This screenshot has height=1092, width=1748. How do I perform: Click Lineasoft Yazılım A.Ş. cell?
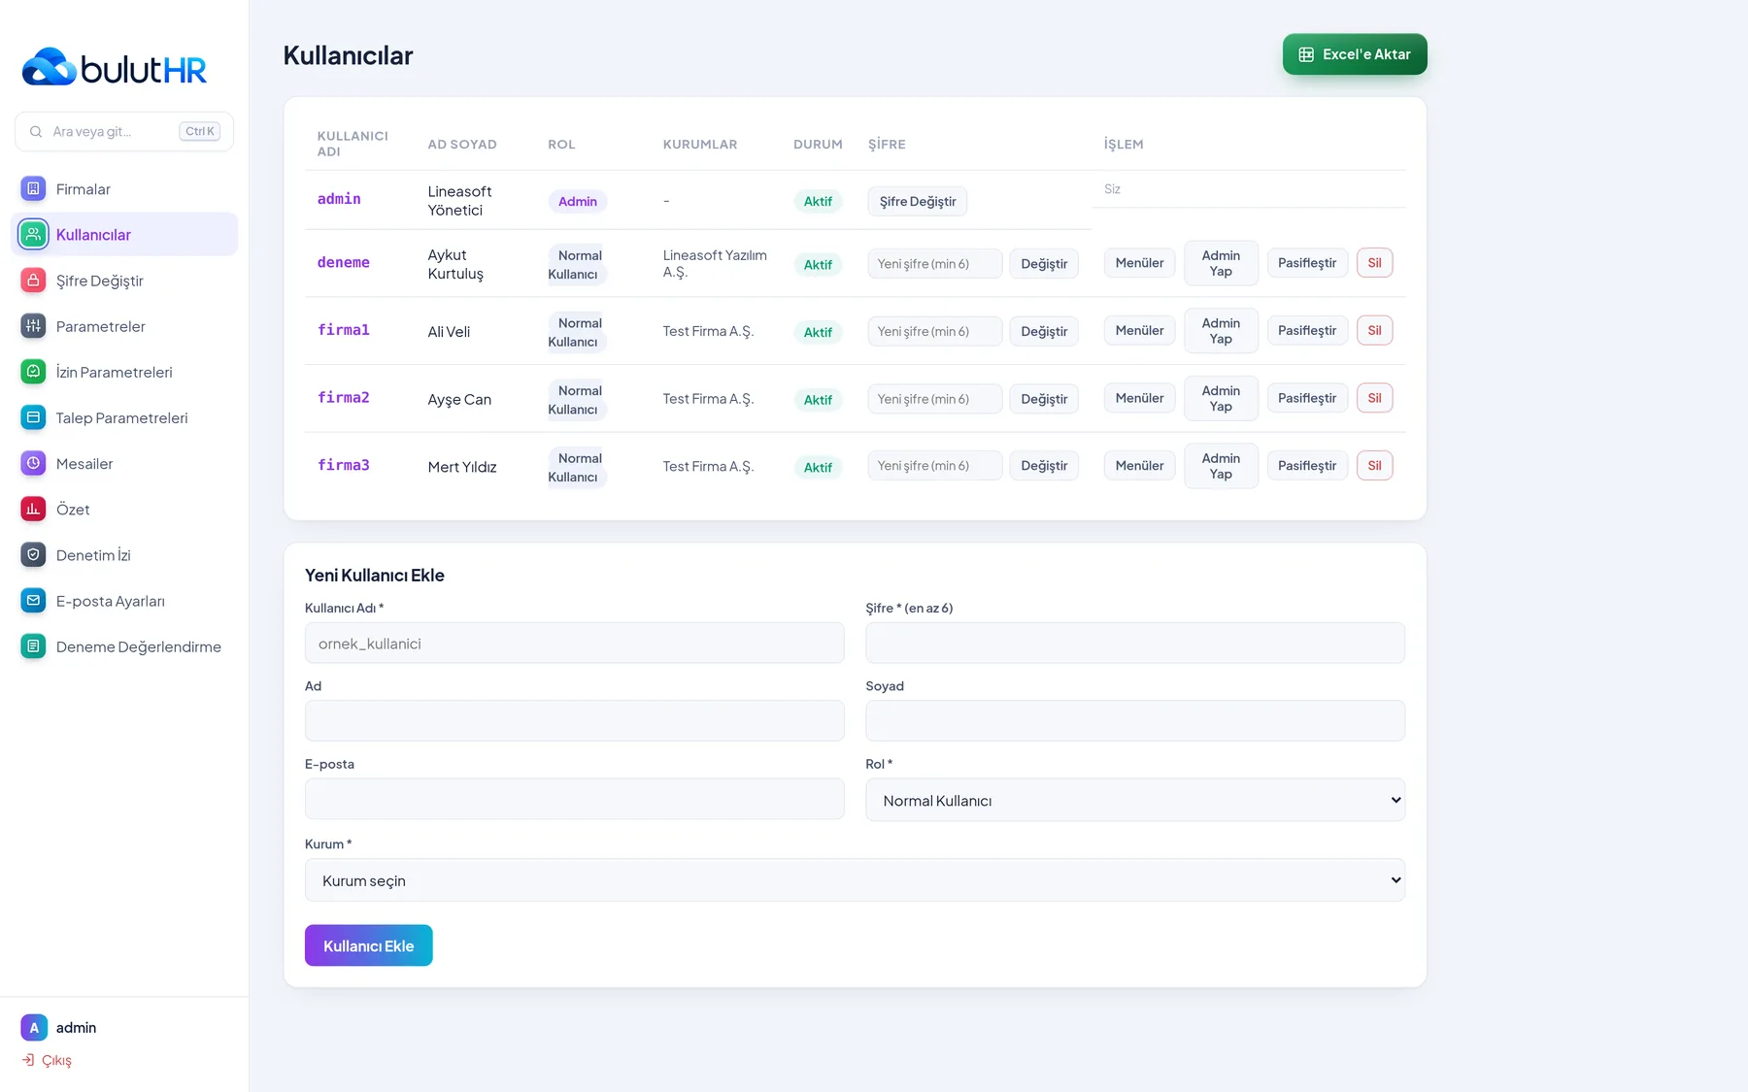[715, 263]
